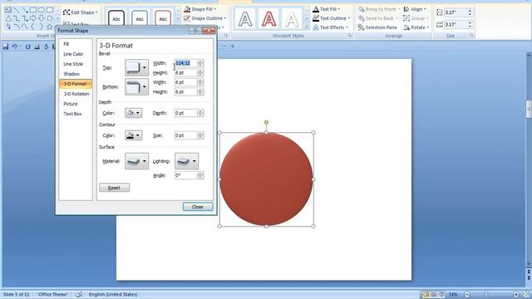532x299 pixels.
Task: Apply the outlined gray WordArt A style
Action: [245, 19]
